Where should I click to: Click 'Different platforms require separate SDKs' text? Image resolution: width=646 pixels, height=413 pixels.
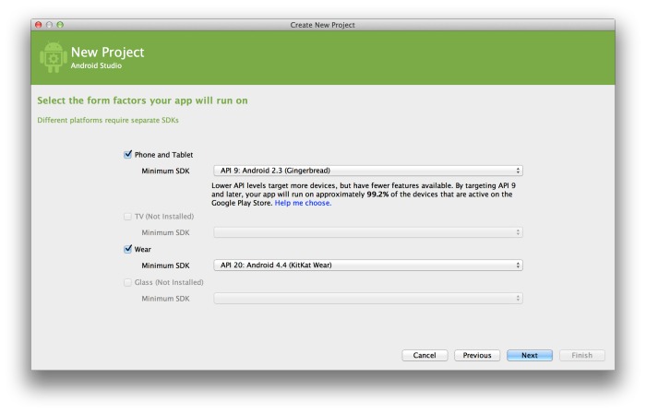coord(108,120)
